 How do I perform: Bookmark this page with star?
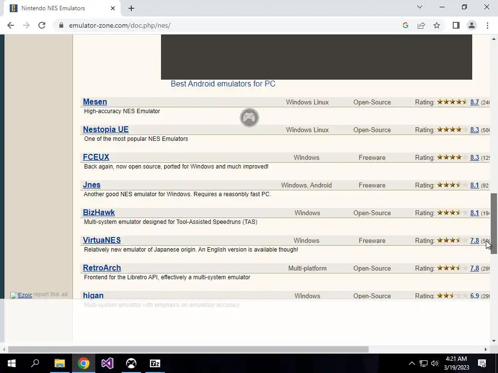(x=437, y=25)
